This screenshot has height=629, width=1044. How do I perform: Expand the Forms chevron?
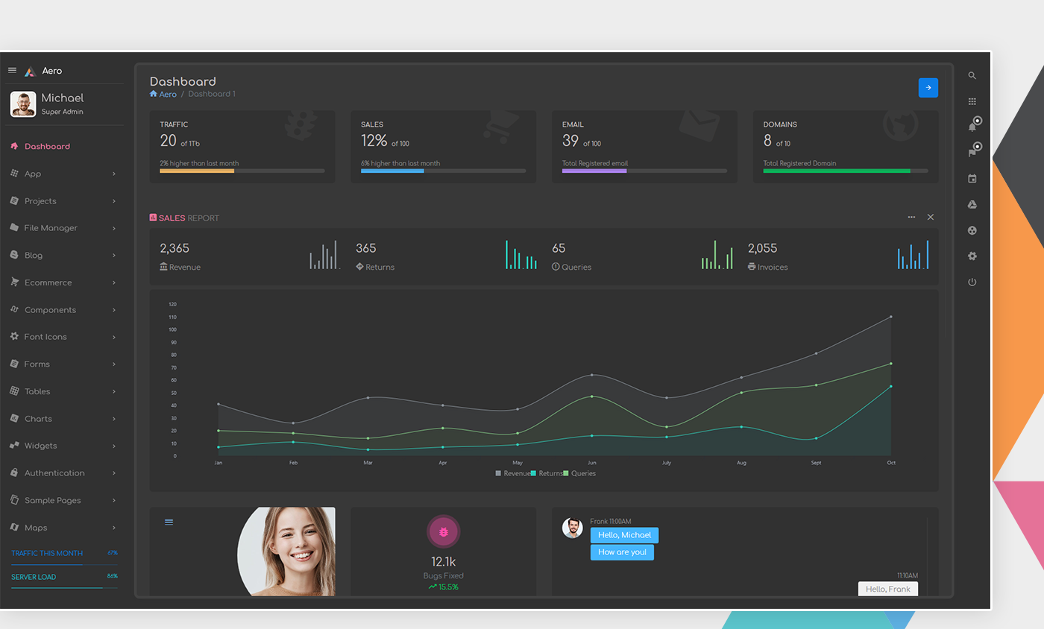[114, 364]
